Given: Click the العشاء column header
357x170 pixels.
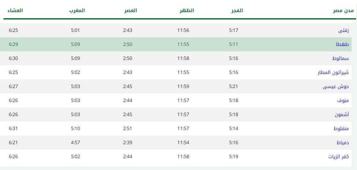Looking at the screenshot, I should tap(15, 11).
